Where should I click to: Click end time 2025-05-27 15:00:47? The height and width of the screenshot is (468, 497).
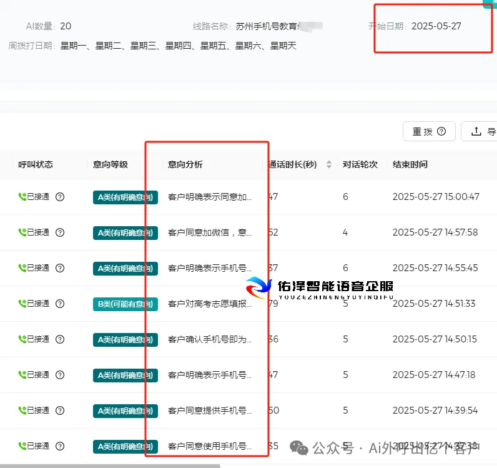pyautogui.click(x=436, y=197)
